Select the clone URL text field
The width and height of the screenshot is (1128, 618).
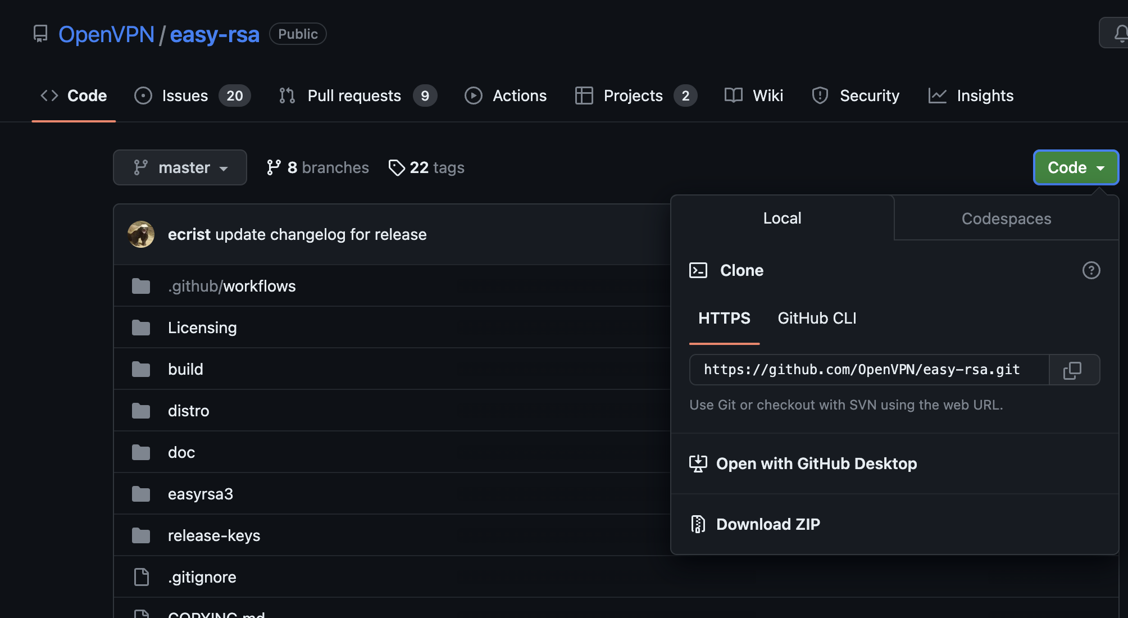point(869,370)
